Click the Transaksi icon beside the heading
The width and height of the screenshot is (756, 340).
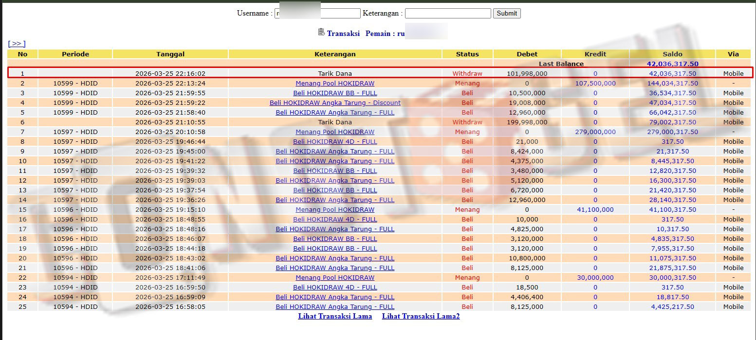point(321,32)
